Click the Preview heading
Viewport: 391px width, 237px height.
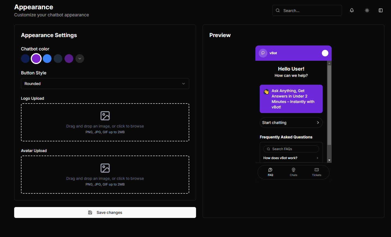click(220, 35)
